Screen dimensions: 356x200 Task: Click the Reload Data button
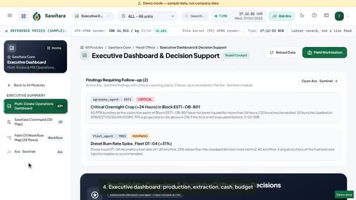pos(283,52)
